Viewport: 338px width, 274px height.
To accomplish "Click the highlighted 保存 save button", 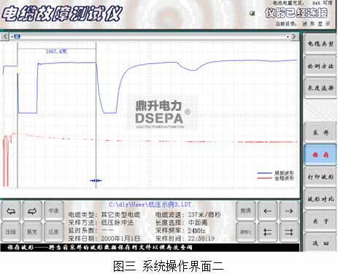I will [x=320, y=154].
